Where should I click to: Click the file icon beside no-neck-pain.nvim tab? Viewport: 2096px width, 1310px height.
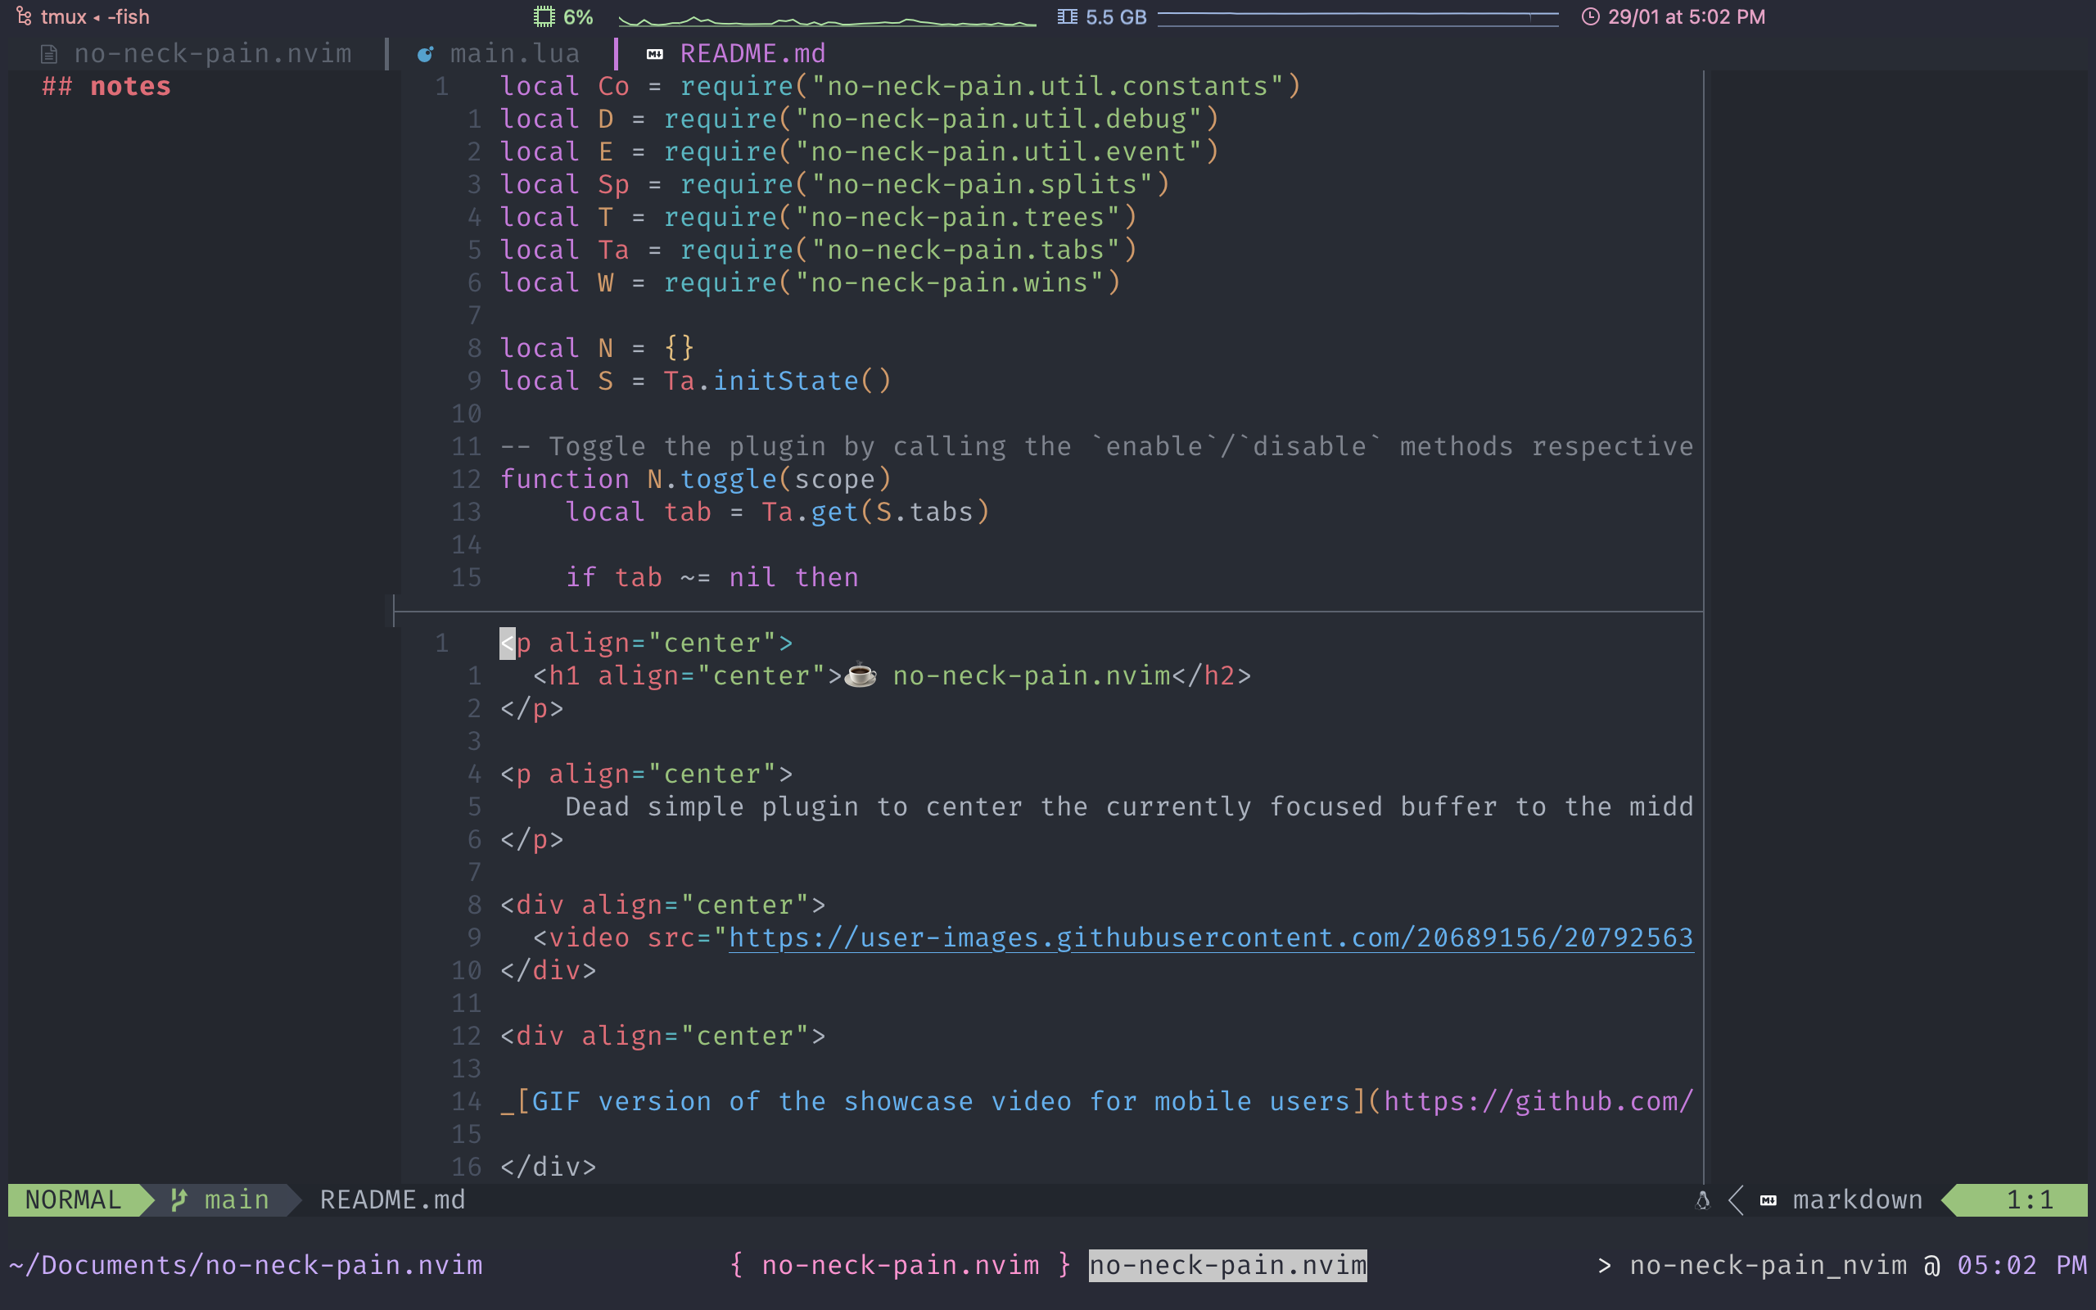click(48, 53)
